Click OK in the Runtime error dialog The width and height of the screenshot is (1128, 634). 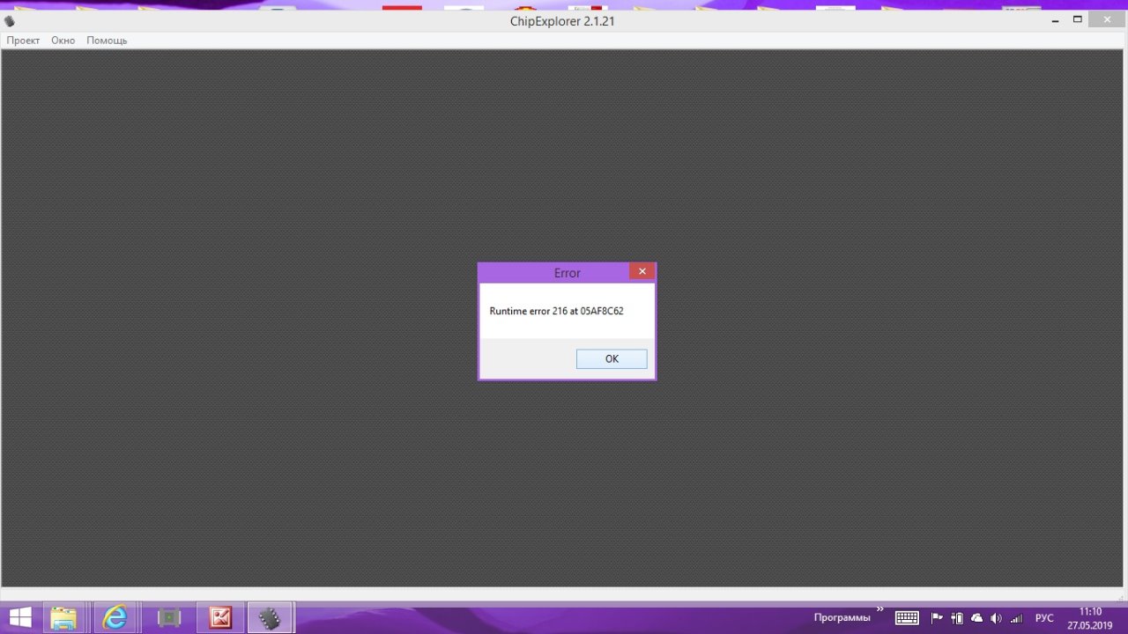coord(612,359)
